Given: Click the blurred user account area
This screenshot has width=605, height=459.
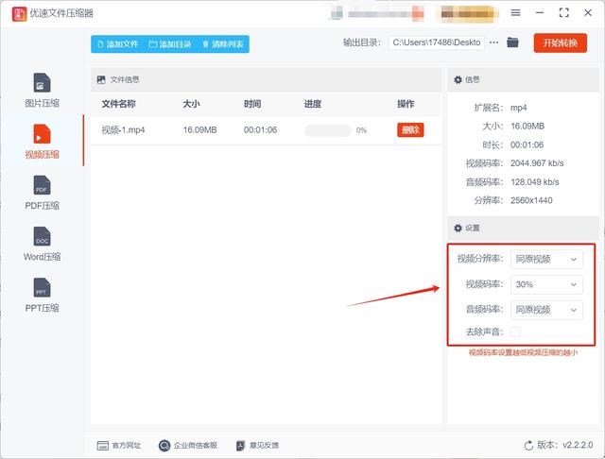Looking at the screenshot, I should click(377, 13).
